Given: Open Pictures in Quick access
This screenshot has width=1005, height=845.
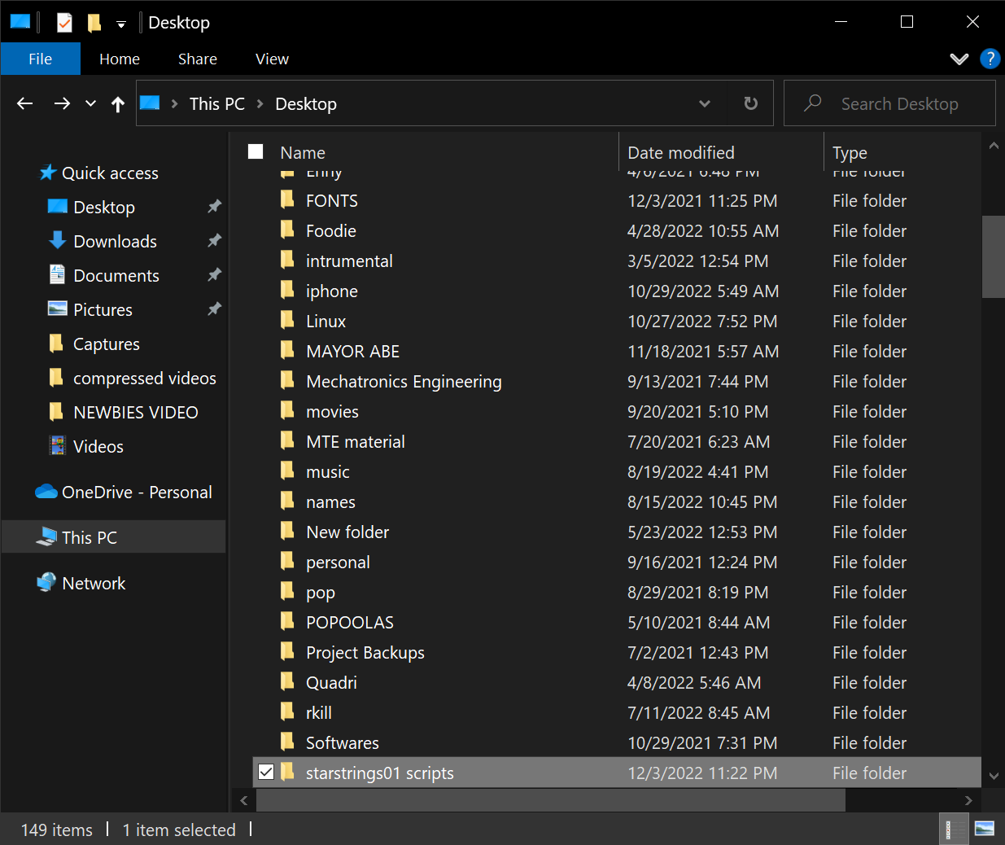Looking at the screenshot, I should tap(103, 309).
